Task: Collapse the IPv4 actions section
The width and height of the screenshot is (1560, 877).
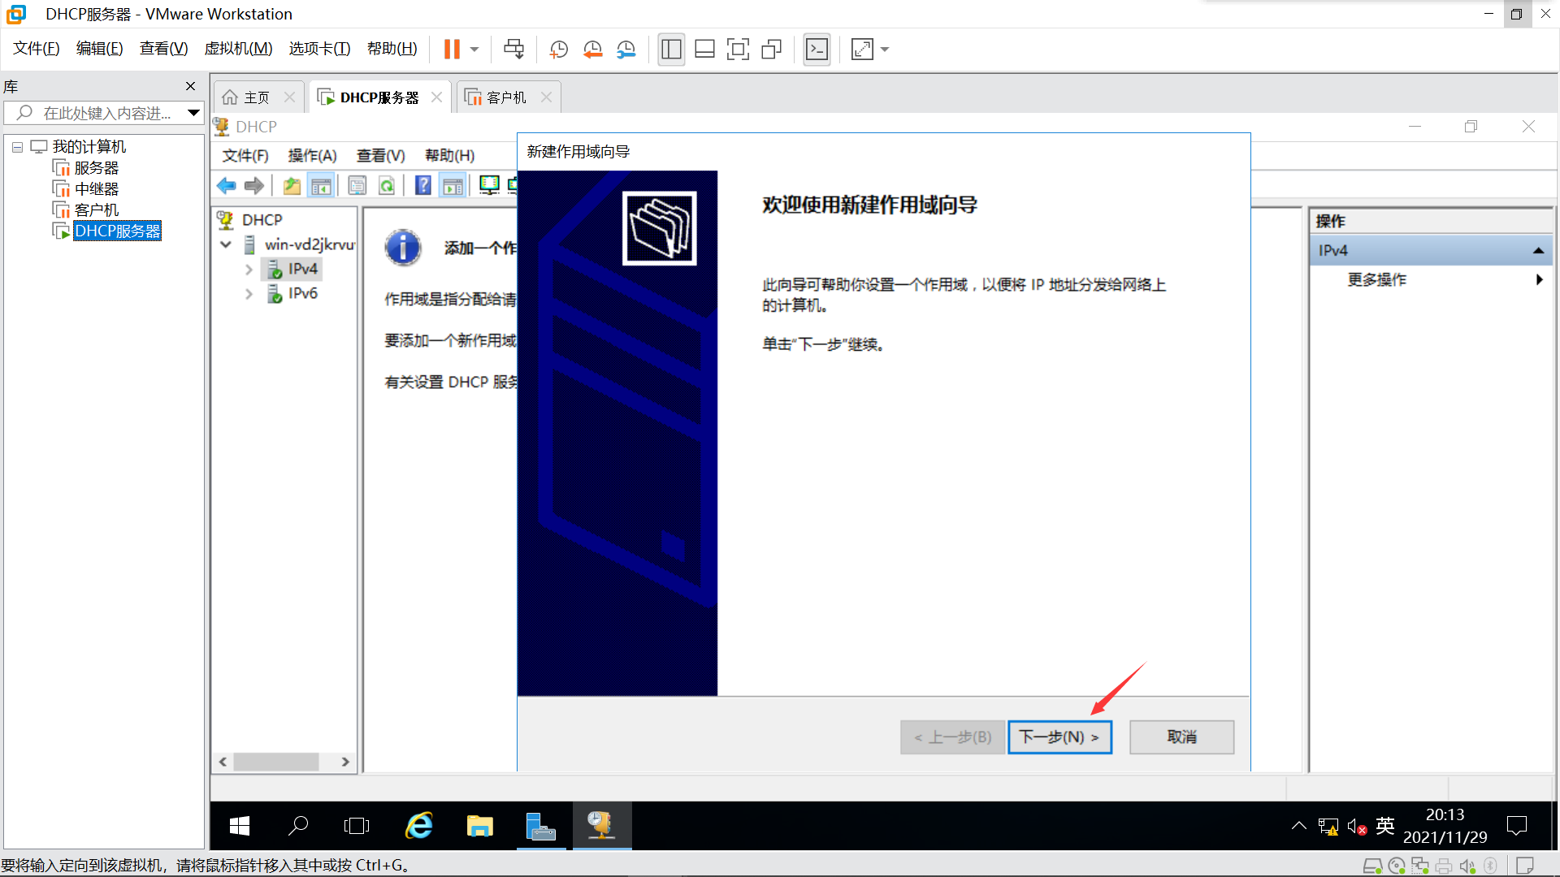Action: tap(1538, 251)
